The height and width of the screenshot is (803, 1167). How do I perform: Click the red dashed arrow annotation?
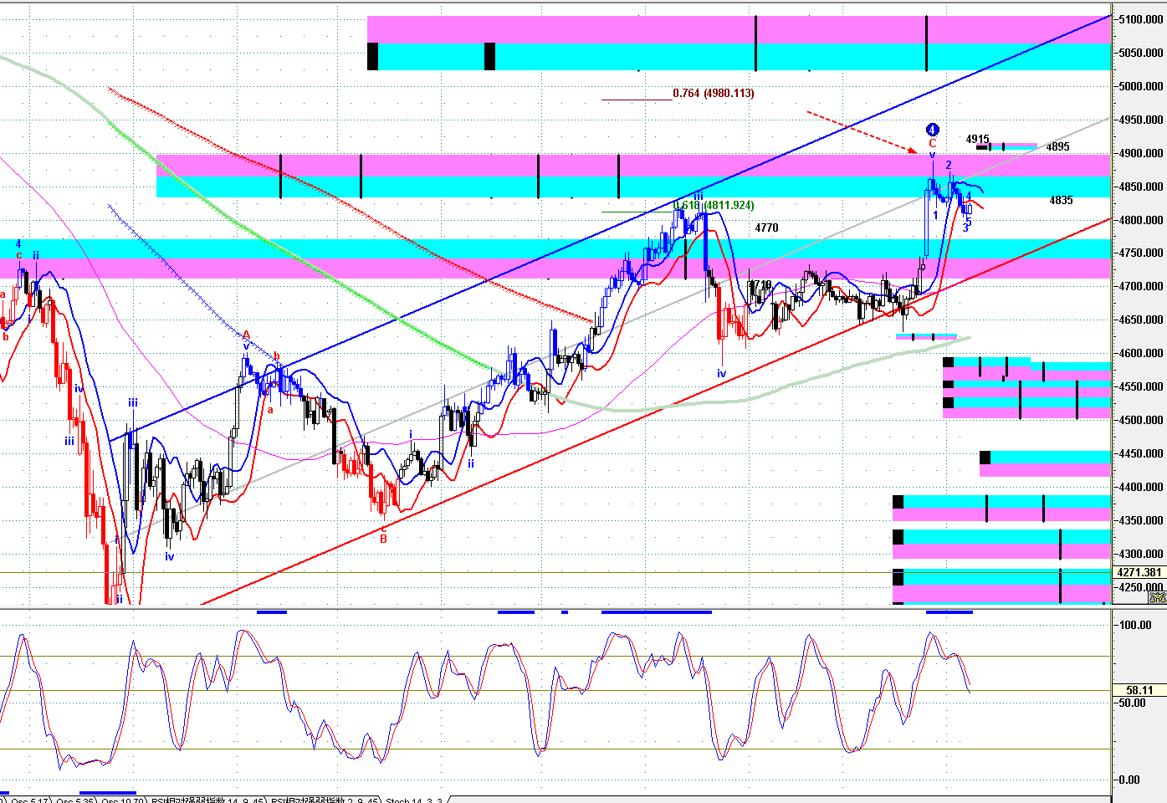[862, 132]
